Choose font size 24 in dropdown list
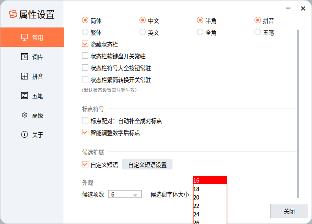Screen dimensions: 312x224 coord(210,214)
